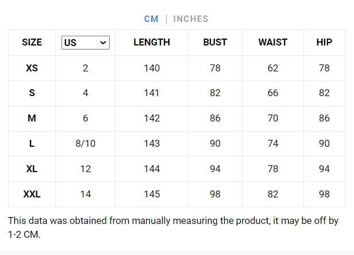
Task: Switch to the CM unit tab
Action: point(151,19)
